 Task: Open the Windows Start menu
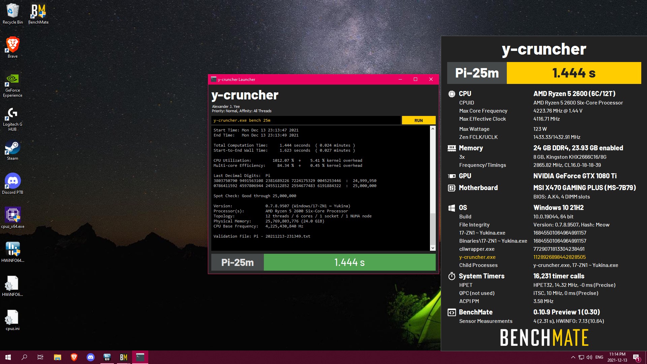coord(8,357)
